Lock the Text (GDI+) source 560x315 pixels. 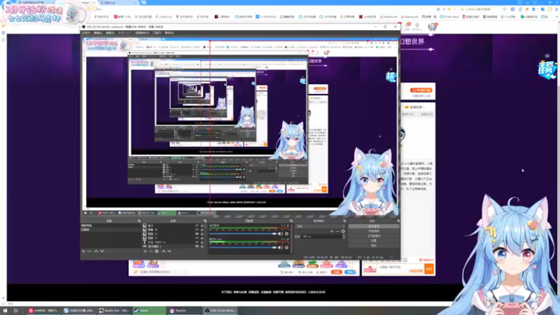click(x=202, y=242)
